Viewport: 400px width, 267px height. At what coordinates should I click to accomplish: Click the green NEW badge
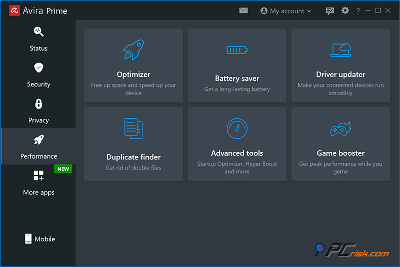tap(63, 169)
